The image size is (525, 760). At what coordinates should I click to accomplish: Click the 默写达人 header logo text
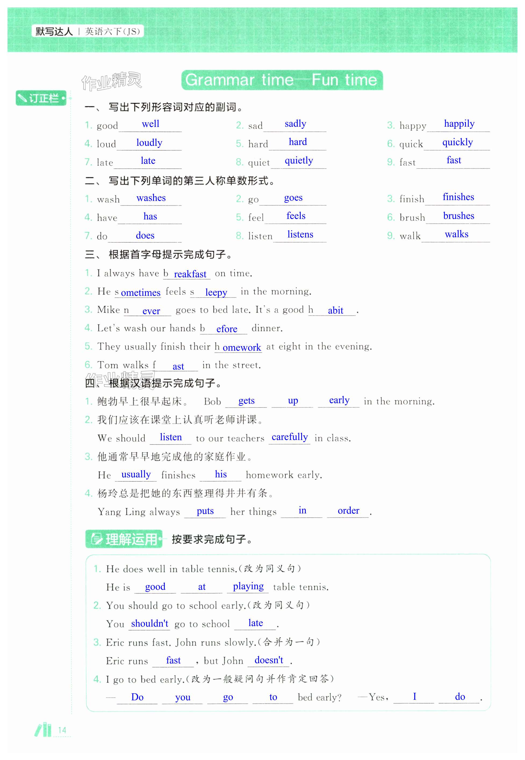[54, 32]
